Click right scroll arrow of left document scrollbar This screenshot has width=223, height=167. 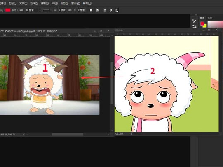[x=108, y=135]
